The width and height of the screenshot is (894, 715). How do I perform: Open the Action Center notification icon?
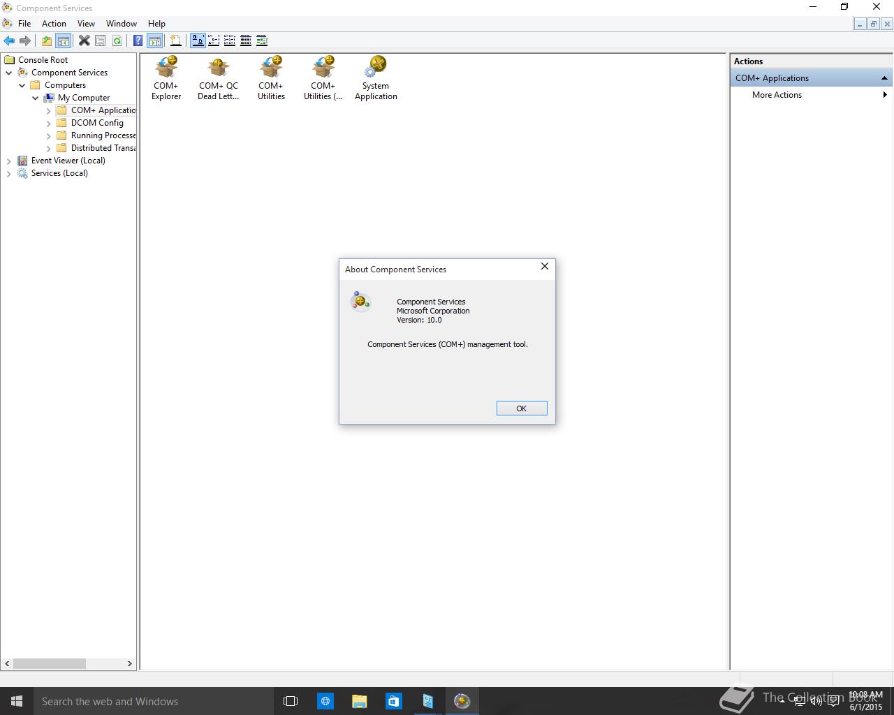click(x=833, y=701)
